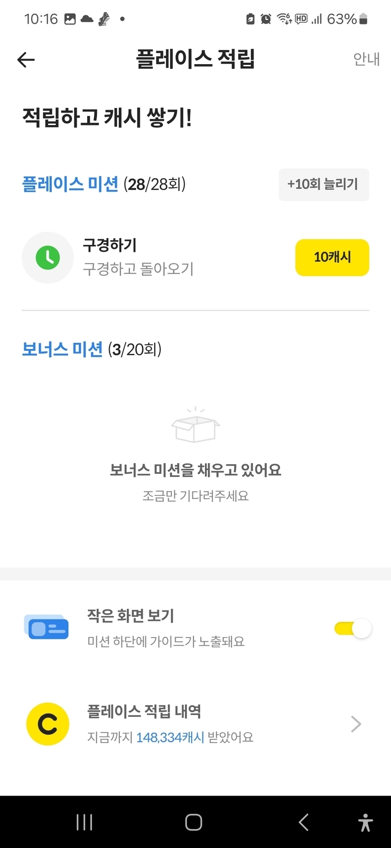391x848 pixels.
Task: Tap the 플레이스 적립 내역 title
Action: 144,711
